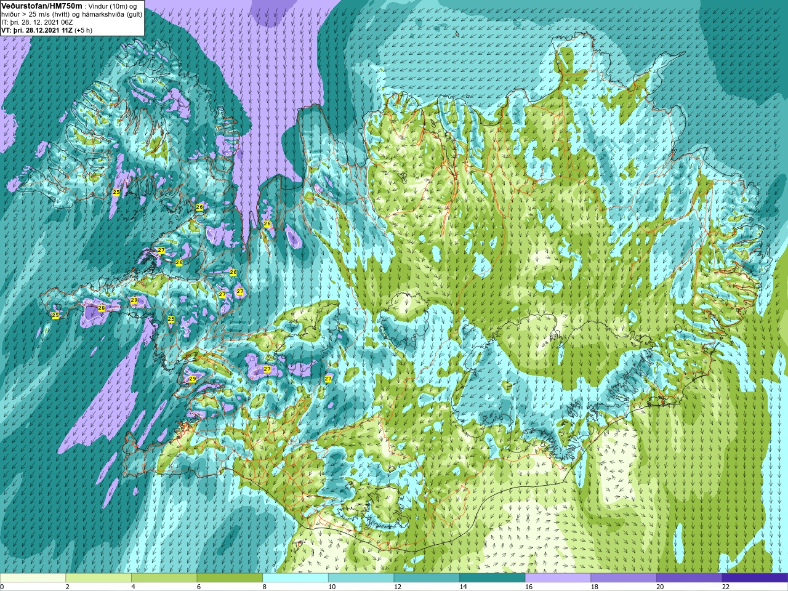Viewport: 788px width, 591px height.
Task: Click the "16" label on the legend scale
Action: [529, 587]
